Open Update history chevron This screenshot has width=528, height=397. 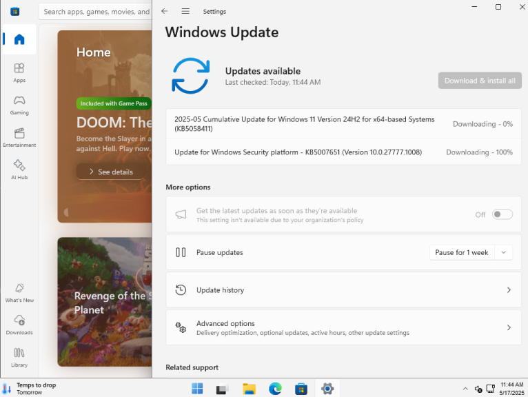coord(509,290)
